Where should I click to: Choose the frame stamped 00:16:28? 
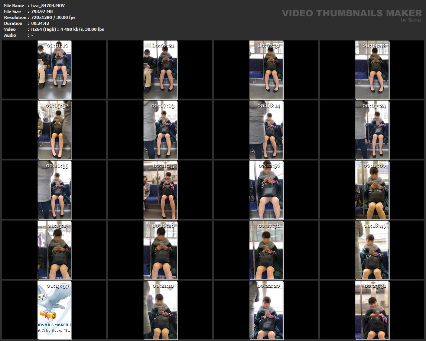click(x=160, y=250)
